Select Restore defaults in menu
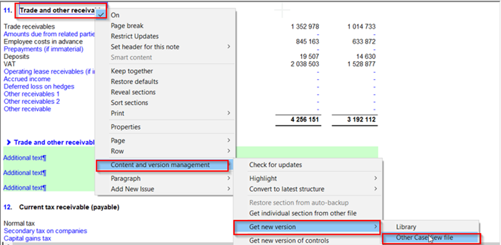Viewport: 501px width, 245px height. (x=134, y=82)
